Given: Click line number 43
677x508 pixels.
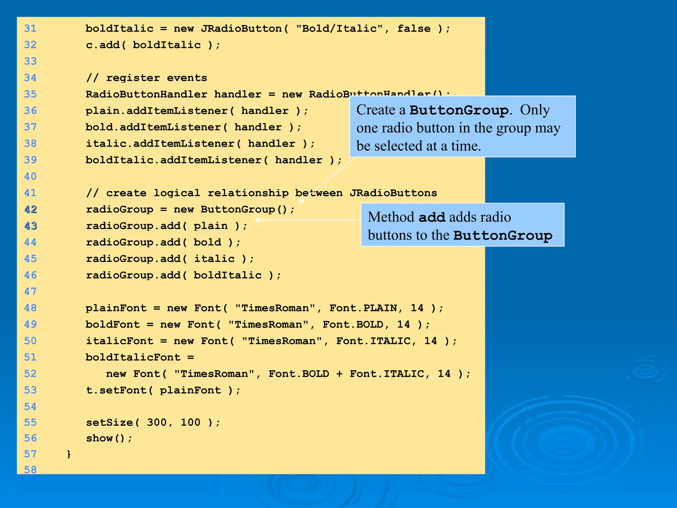Looking at the screenshot, I should click(x=30, y=226).
